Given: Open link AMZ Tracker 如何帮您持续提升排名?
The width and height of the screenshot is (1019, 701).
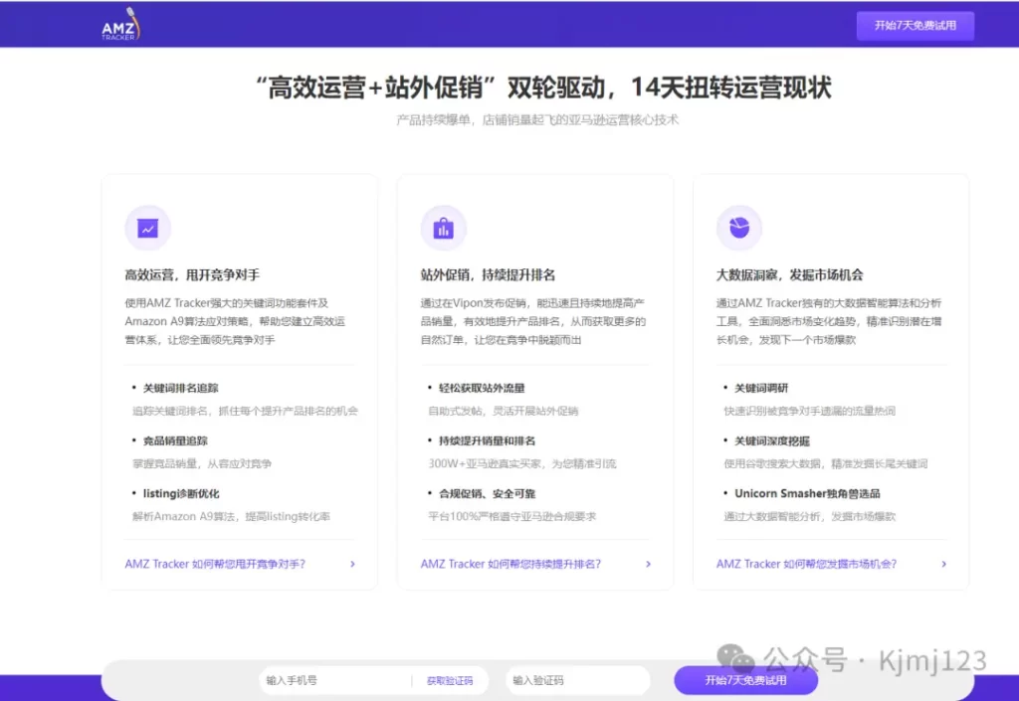Looking at the screenshot, I should (x=510, y=564).
